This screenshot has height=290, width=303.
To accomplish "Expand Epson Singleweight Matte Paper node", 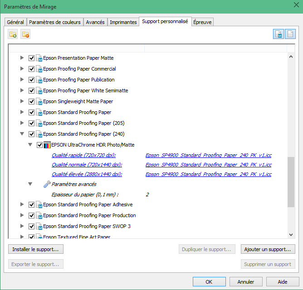I will [x=22, y=101].
